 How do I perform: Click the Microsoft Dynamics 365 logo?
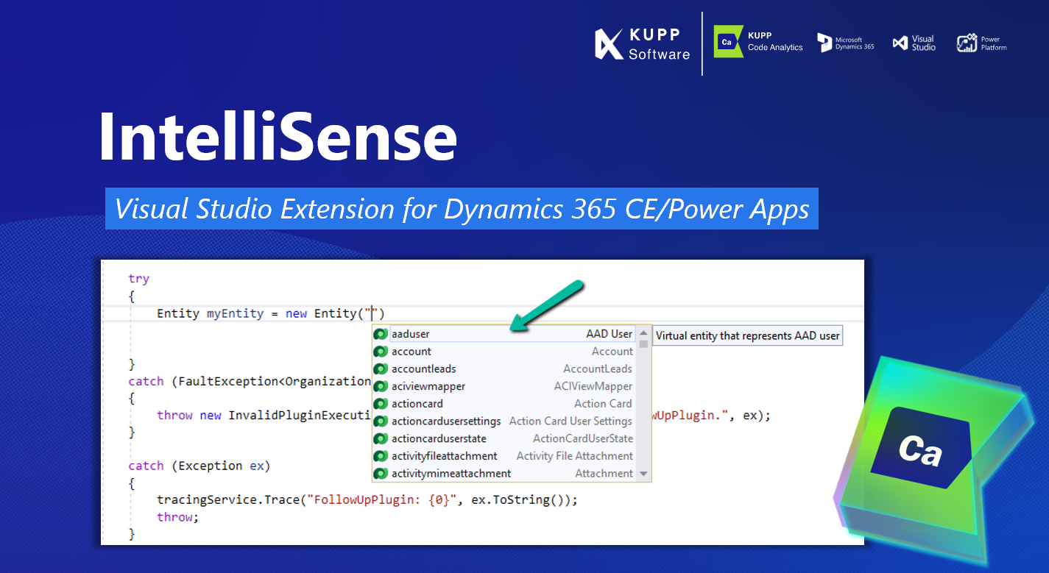pos(846,43)
